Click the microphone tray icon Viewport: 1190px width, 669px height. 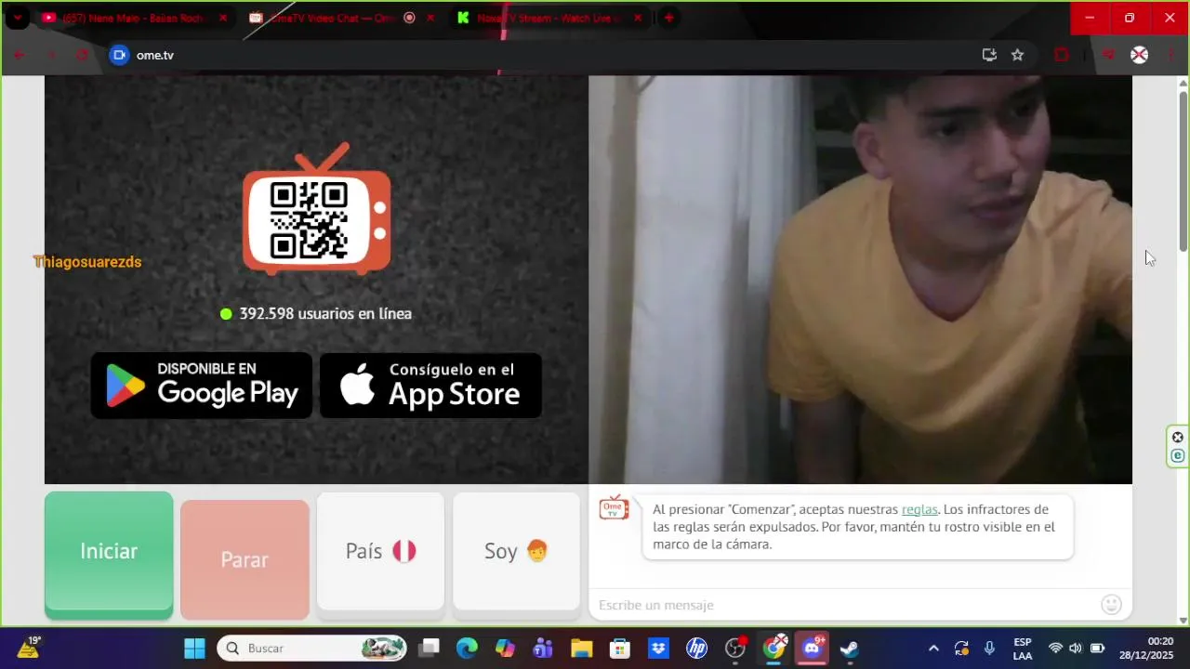tap(989, 649)
